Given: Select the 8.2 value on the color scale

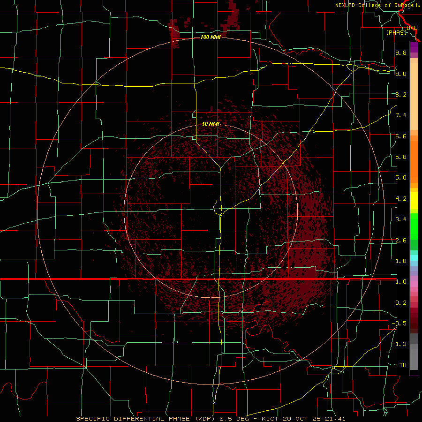Looking at the screenshot, I should point(401,94).
